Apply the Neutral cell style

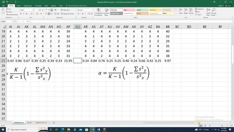click(155, 10)
